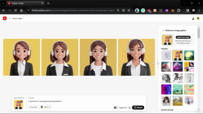Click the first blue-toned extension icon
This screenshot has width=203, height=114.
pyautogui.click(x=137, y=10)
